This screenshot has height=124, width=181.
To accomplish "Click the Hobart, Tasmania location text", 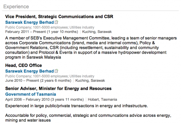I will [x=102, y=99].
